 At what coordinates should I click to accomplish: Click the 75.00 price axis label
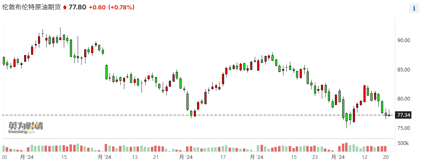(404, 128)
